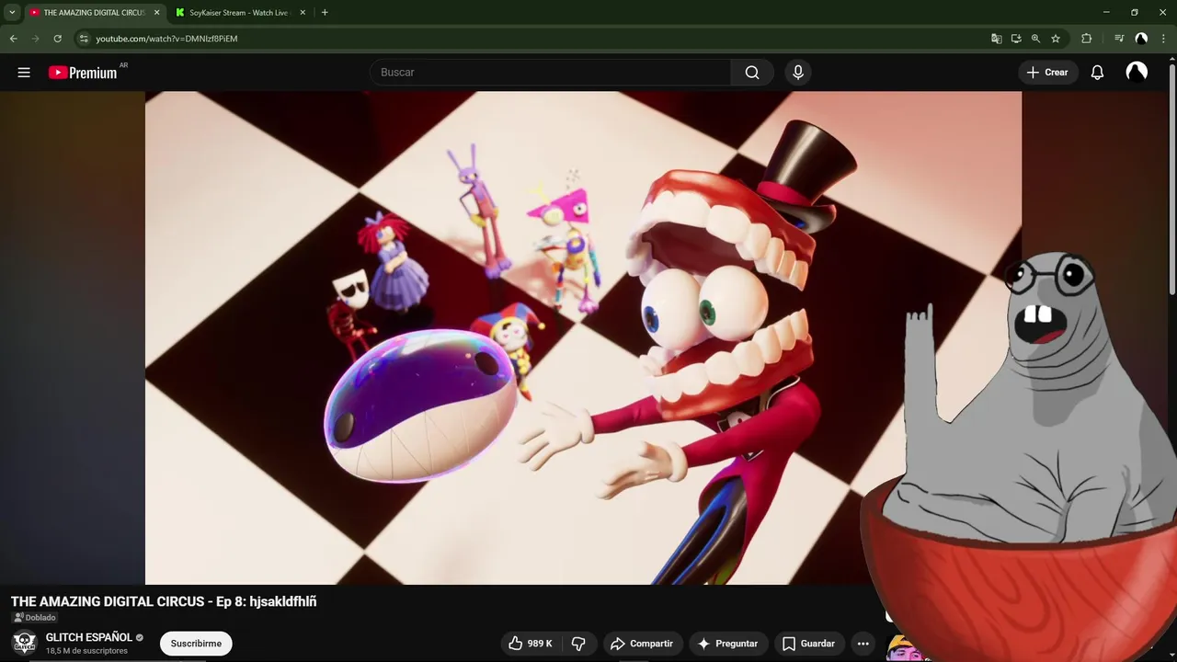Go to YouTube Premium home logo
The height and width of the screenshot is (662, 1177).
85,73
